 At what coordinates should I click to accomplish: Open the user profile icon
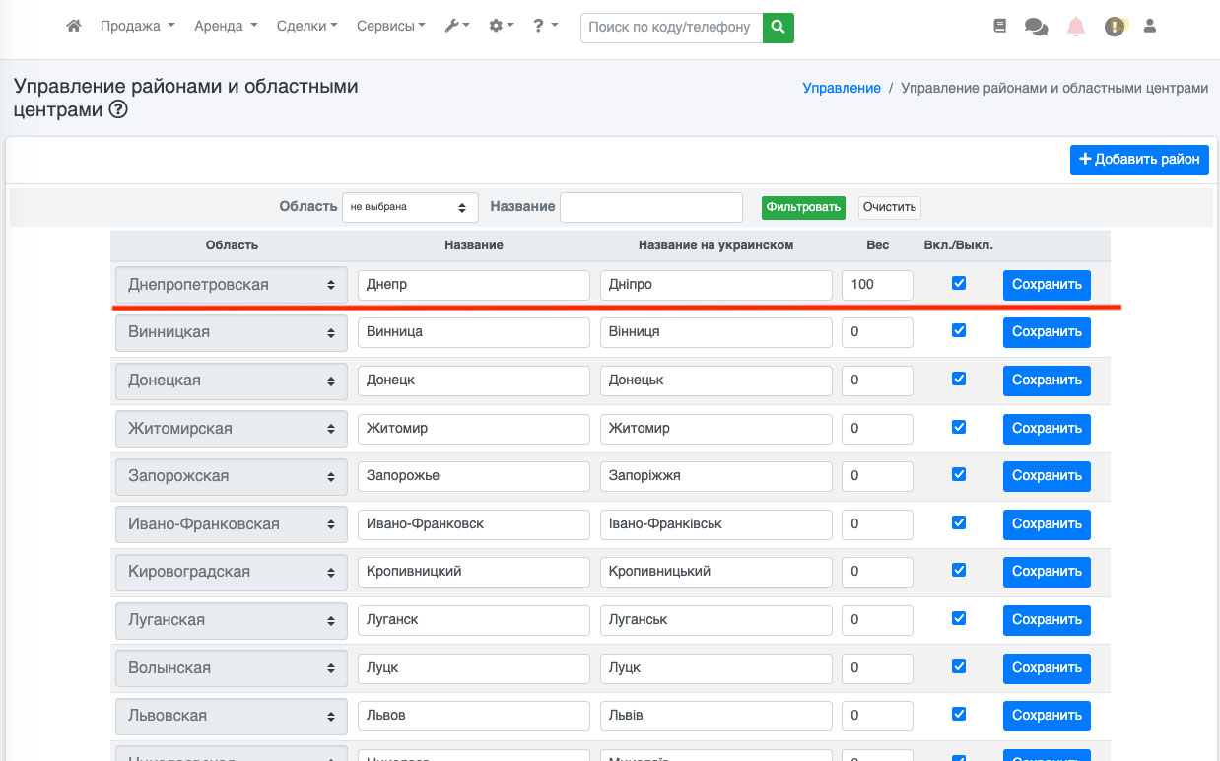click(x=1149, y=27)
